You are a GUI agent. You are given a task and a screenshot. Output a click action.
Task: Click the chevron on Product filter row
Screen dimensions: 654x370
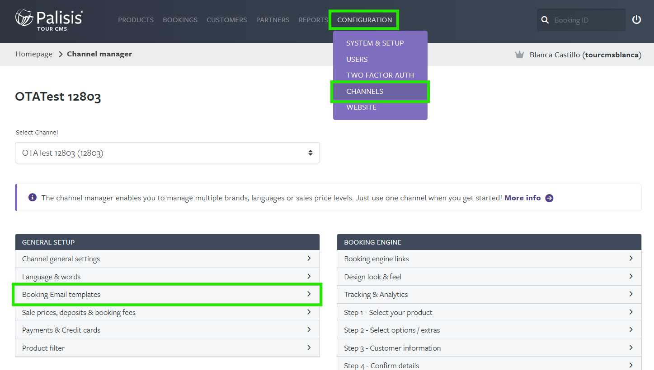click(309, 347)
